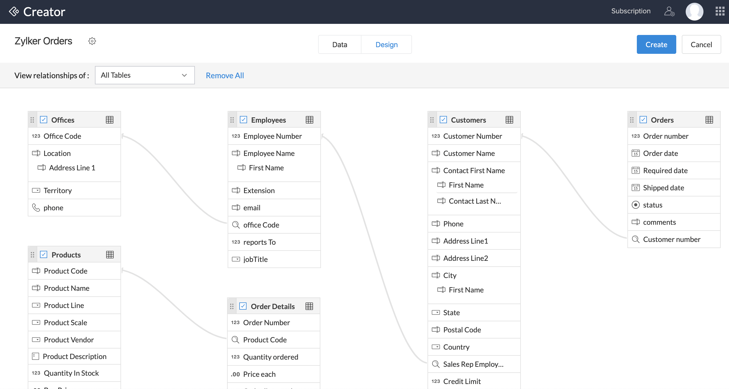Open the All Tables relationships dropdown
729x389 pixels.
tap(145, 75)
